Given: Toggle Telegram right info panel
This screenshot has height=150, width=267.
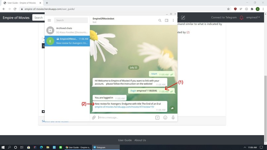Looking at the screenshot, I should click(x=167, y=20).
